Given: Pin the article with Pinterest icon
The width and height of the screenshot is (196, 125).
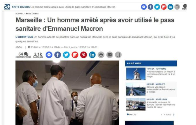Looking at the screenshot, I should pyautogui.click(x=84, y=55).
